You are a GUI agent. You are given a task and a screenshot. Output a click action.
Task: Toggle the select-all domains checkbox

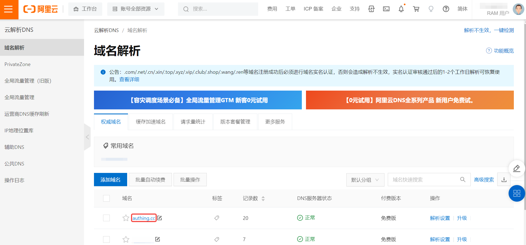[x=106, y=198]
